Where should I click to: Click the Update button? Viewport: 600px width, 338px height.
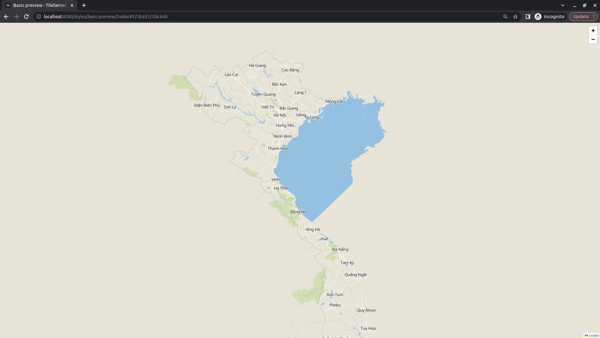pyautogui.click(x=581, y=16)
